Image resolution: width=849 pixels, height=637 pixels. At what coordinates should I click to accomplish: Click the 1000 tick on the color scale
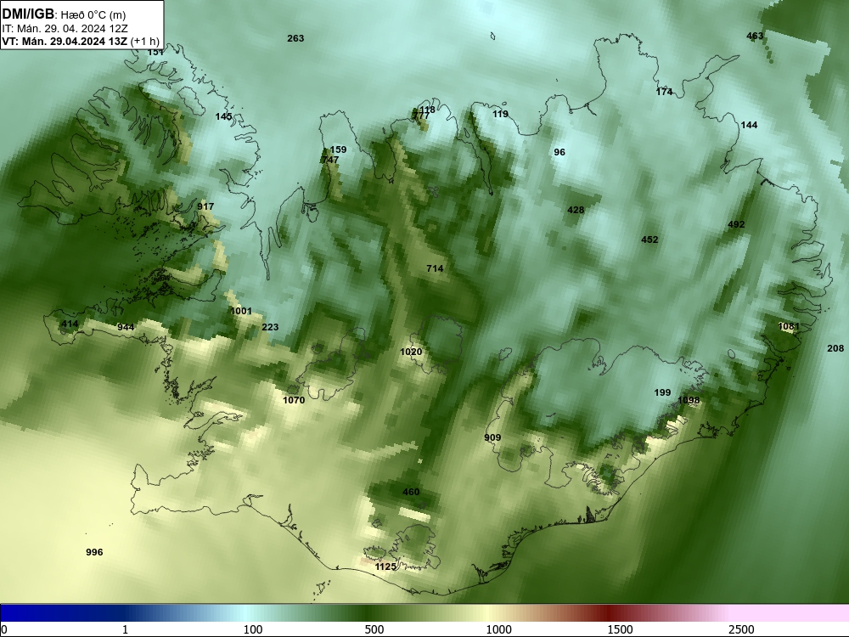point(498,629)
